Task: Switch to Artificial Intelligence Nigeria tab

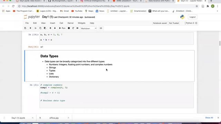Action: coord(95,1)
